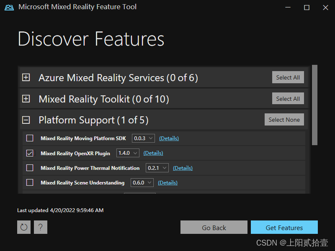Open Scene Understanding version dropdown 0.6.0
The height and width of the screenshot is (251, 335).
pyautogui.click(x=142, y=183)
